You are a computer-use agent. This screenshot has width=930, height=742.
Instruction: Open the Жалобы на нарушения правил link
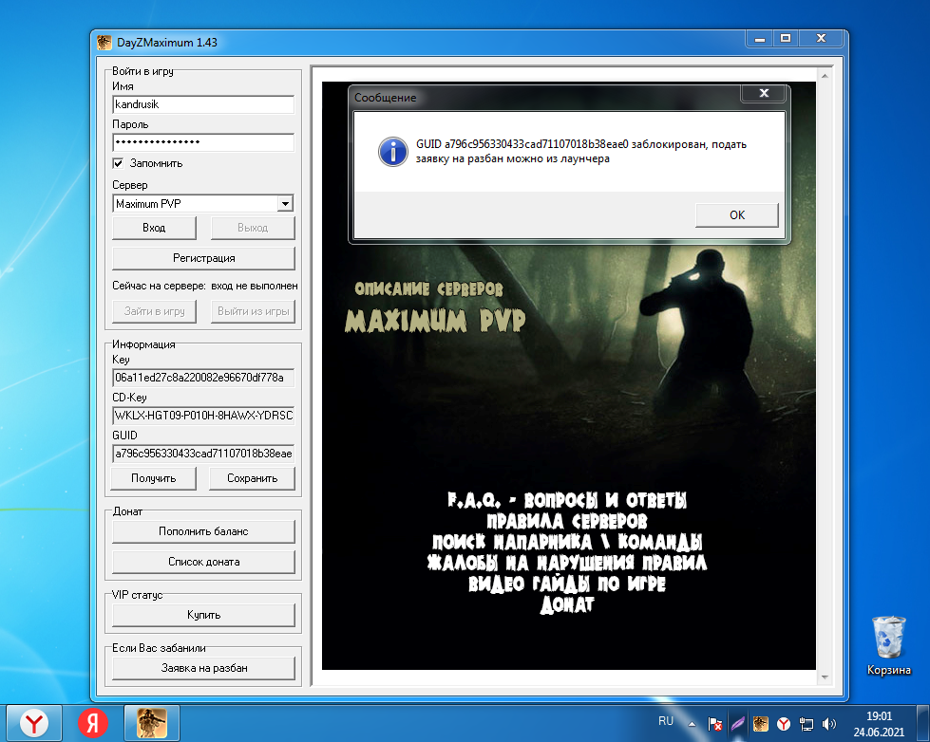click(567, 563)
